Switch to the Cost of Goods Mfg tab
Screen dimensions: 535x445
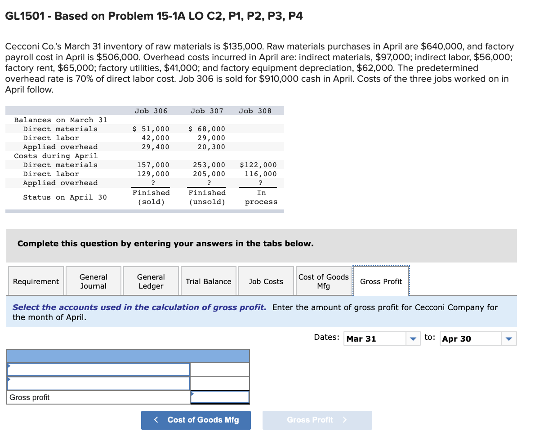click(x=323, y=280)
